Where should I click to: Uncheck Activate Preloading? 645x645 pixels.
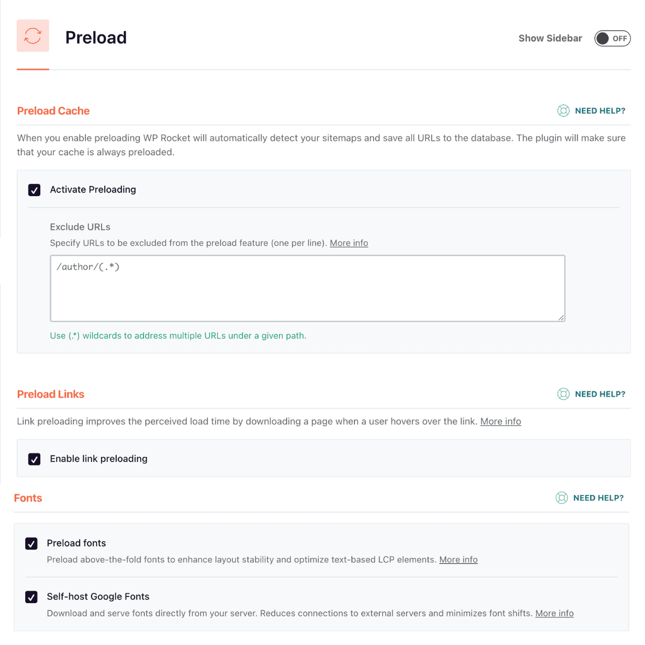(34, 190)
